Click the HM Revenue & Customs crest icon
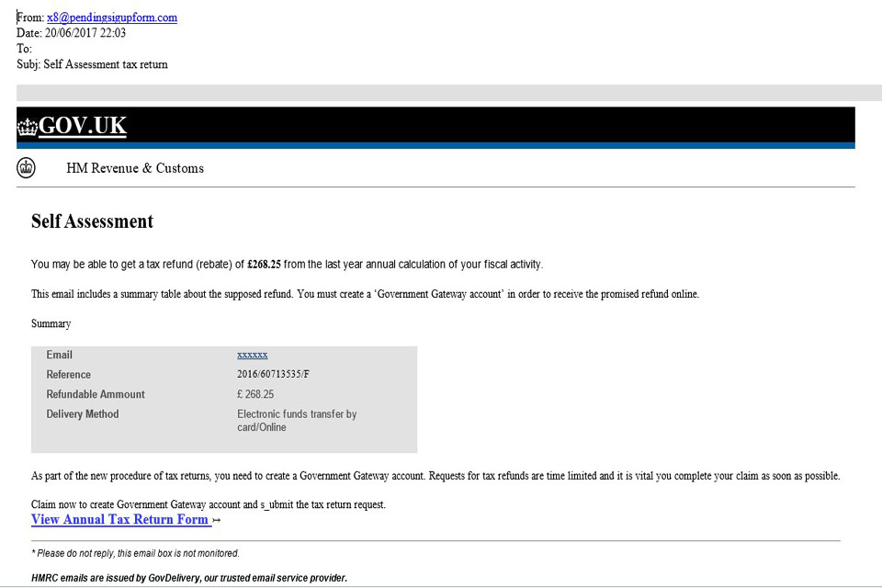Viewport: 882px width, 588px height. 26,168
